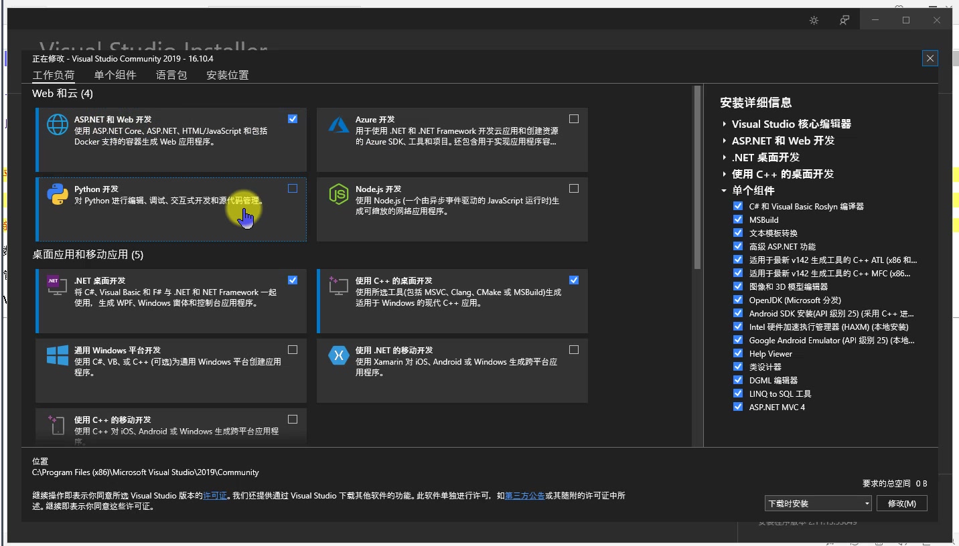Switch to the 语言包 tab
The height and width of the screenshot is (546, 959).
171,75
